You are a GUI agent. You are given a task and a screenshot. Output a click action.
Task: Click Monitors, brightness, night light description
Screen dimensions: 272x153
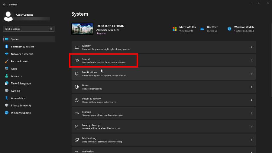coord(106,49)
